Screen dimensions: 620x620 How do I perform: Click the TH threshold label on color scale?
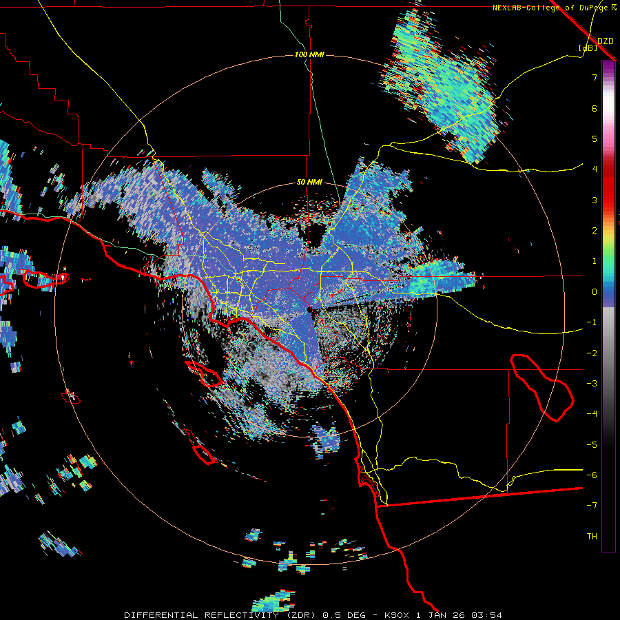592,537
